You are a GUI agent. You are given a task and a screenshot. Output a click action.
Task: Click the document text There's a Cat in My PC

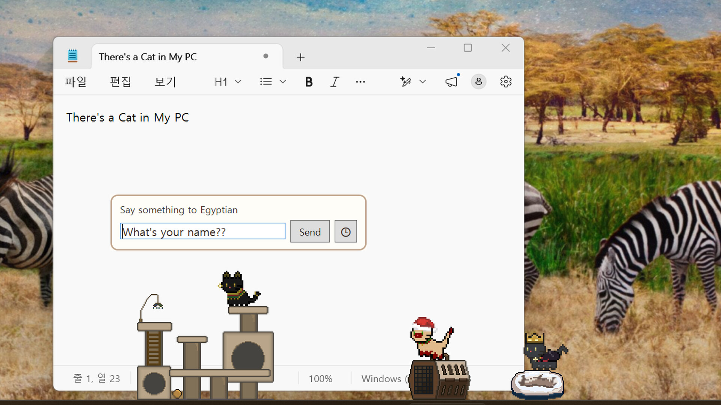click(128, 118)
